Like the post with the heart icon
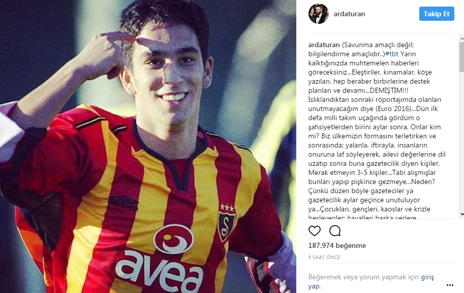The height and width of the screenshot is (293, 464). click(314, 231)
